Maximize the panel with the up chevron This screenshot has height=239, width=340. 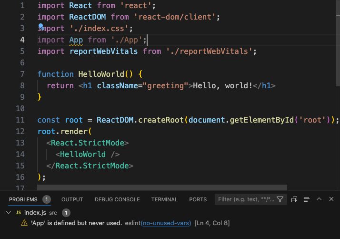click(x=319, y=199)
